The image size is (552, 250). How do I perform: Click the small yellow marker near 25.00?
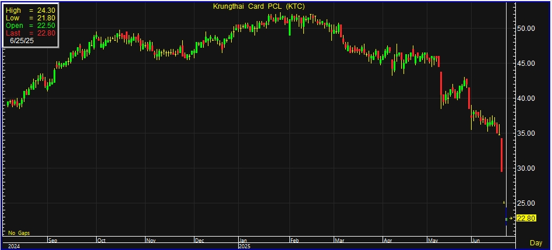tap(504, 202)
